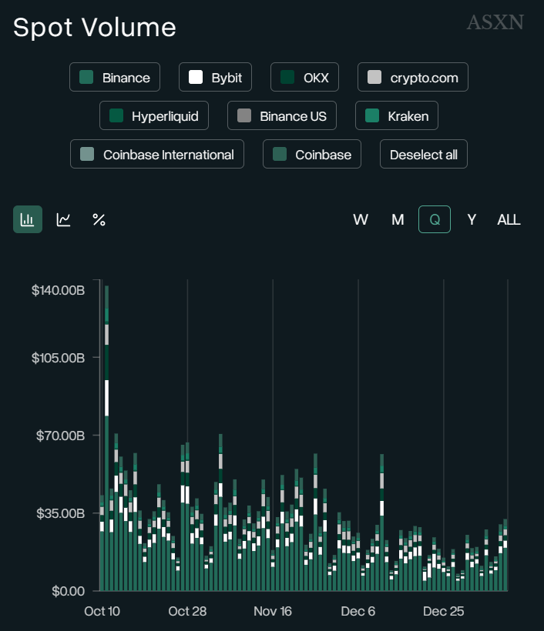Screen dimensions: 544x631
Task: Select the monthly M timeframe
Action: point(398,219)
